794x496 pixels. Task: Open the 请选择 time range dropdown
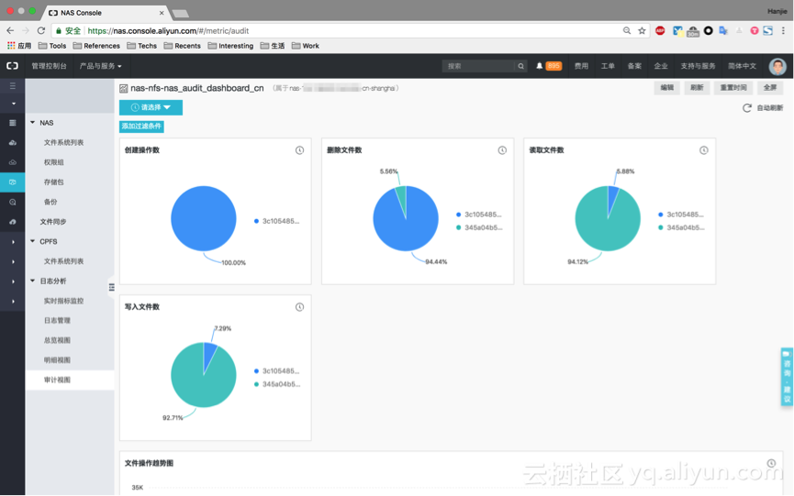[151, 107]
